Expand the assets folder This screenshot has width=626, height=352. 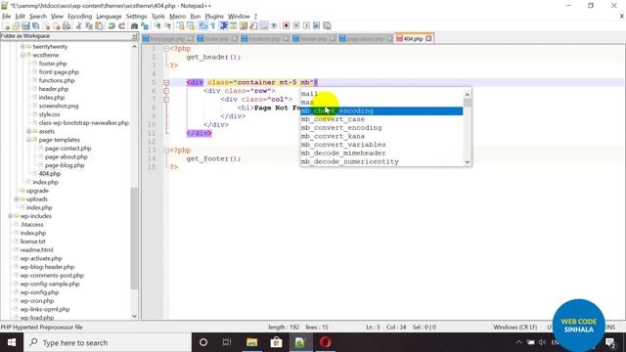(28, 131)
